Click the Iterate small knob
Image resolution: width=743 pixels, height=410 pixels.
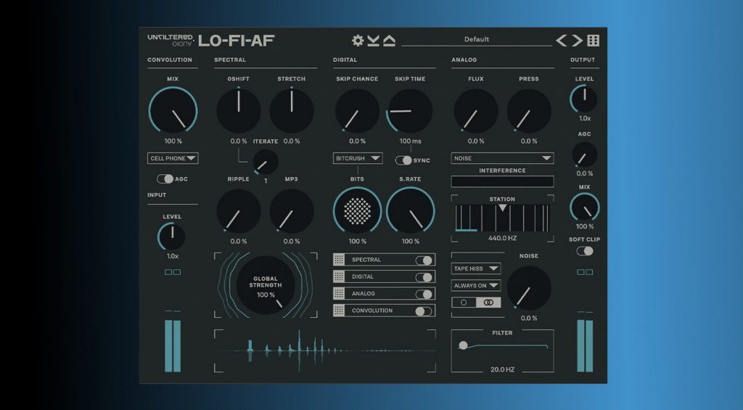coord(266,162)
